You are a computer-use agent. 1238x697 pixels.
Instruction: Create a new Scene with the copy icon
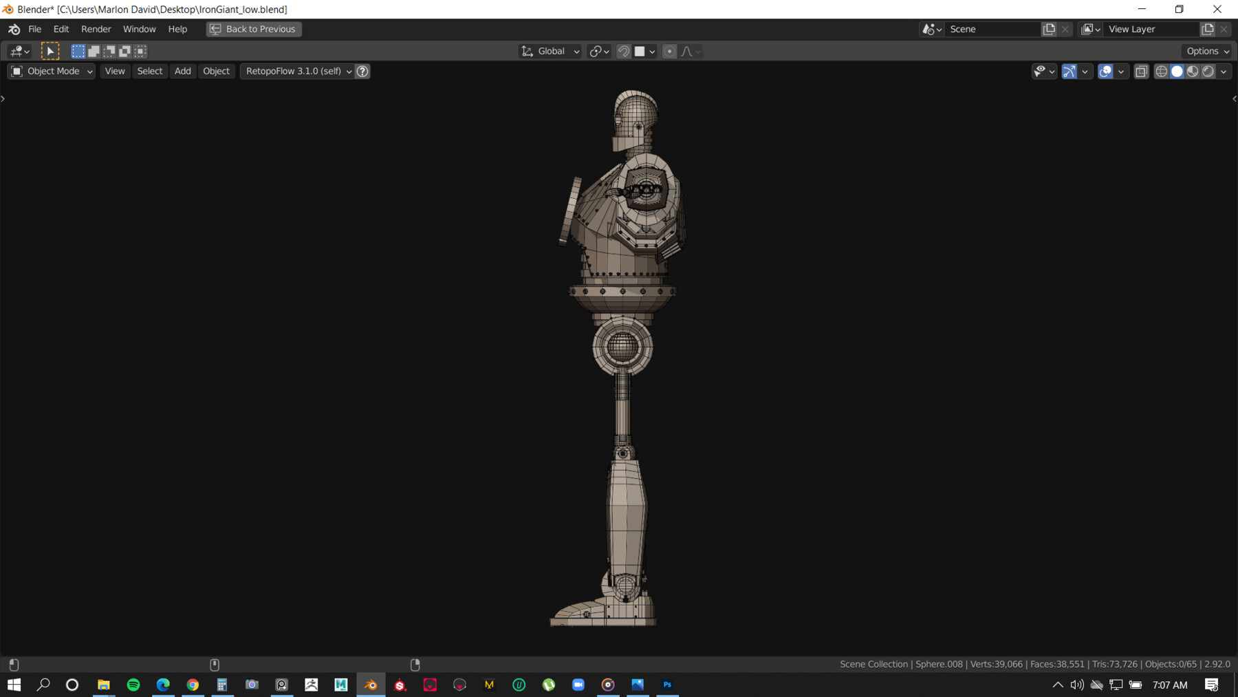coord(1049,29)
